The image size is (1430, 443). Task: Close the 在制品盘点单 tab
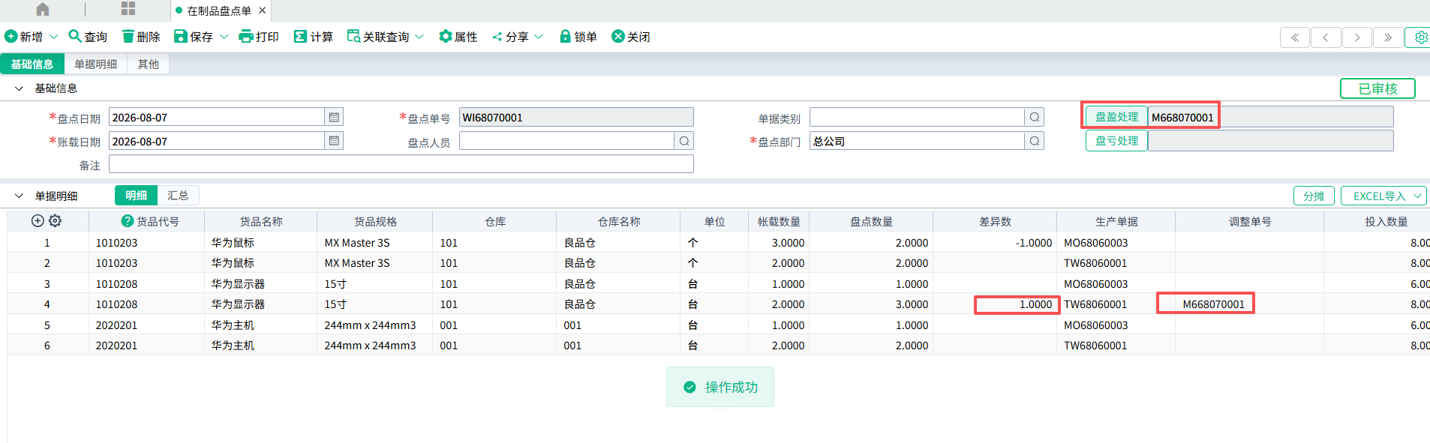click(262, 10)
